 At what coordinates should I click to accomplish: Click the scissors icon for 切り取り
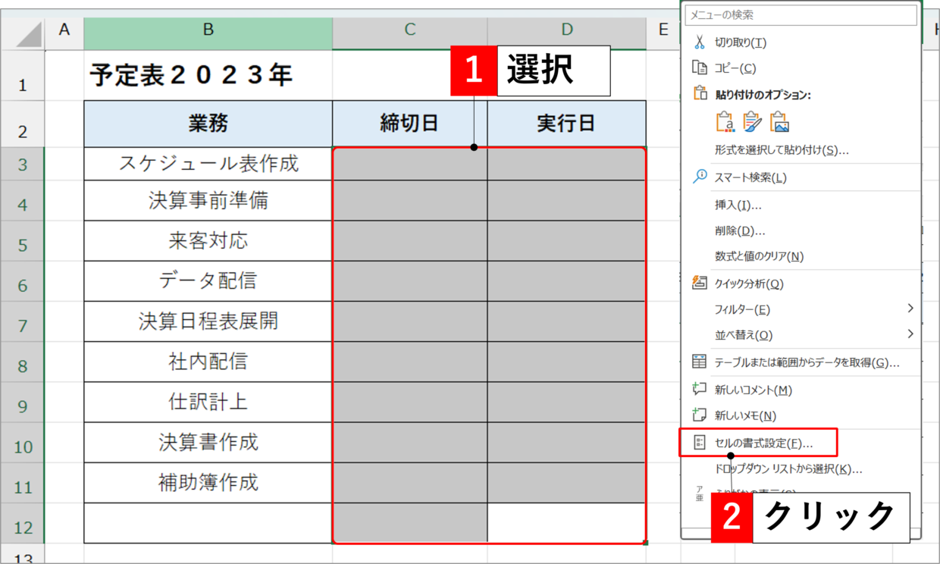(699, 42)
